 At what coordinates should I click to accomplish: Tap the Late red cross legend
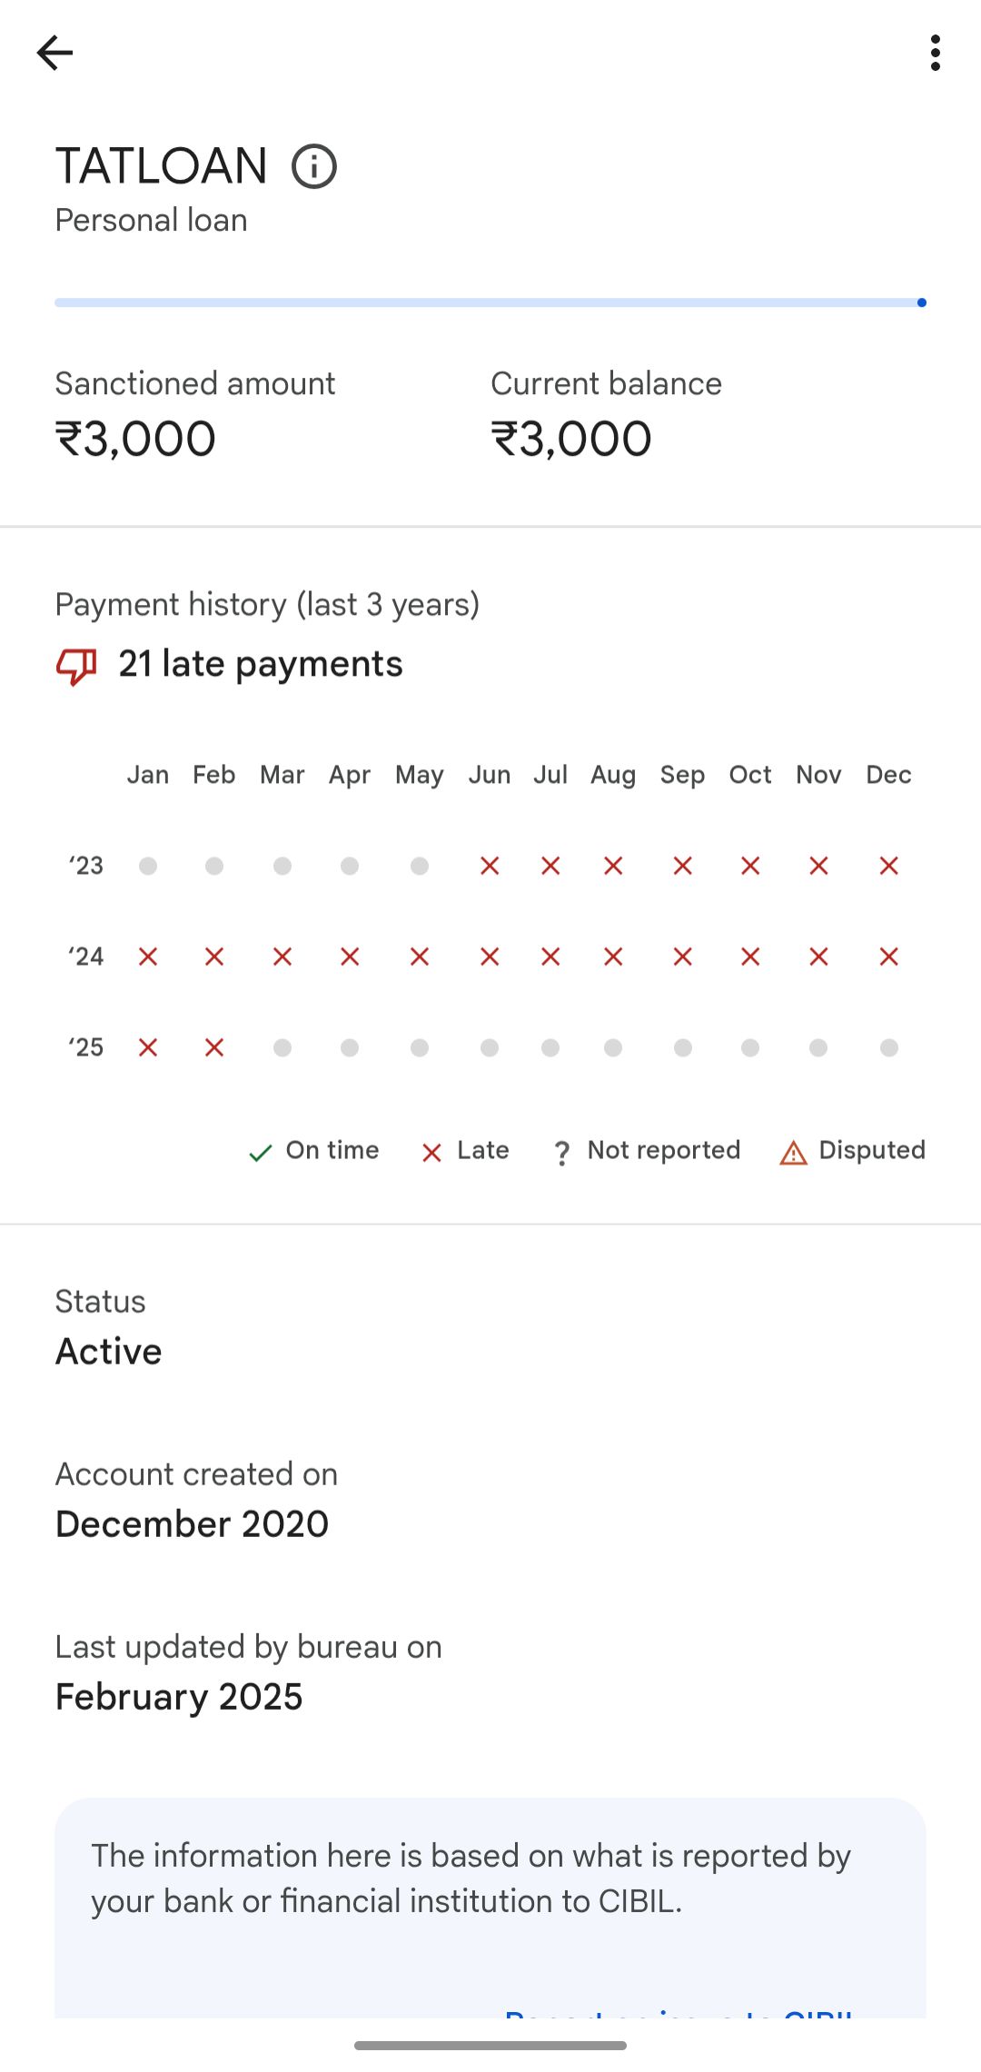tap(431, 1153)
